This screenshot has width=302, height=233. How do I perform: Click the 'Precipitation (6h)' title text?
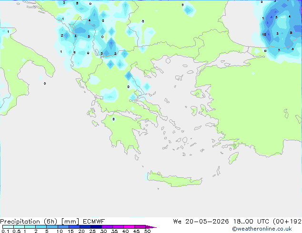(29, 222)
